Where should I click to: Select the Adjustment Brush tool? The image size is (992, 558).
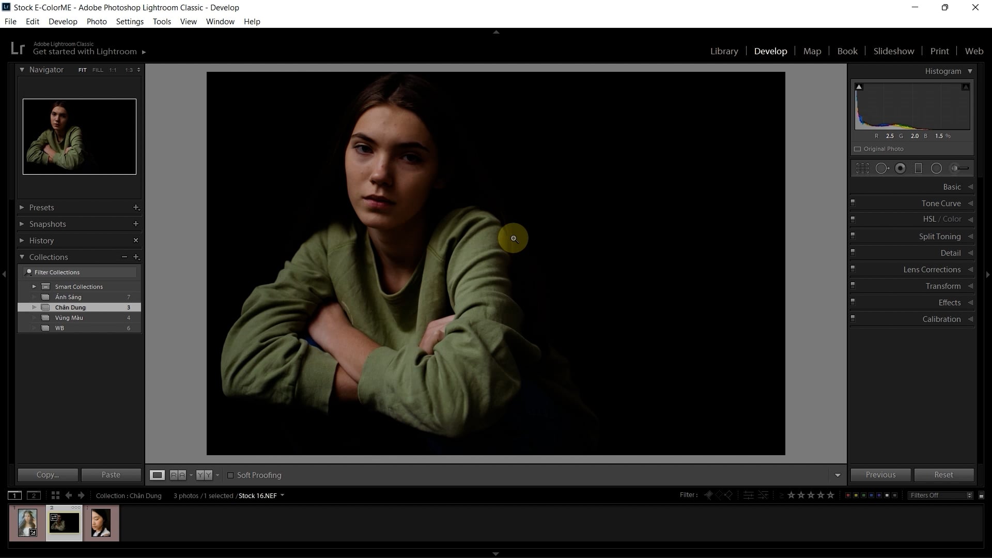[960, 168]
